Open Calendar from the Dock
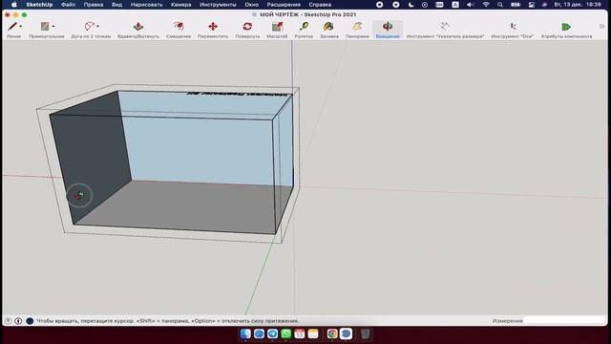611x344 pixels. (x=299, y=333)
